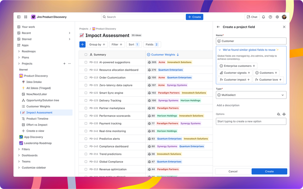The height and width of the screenshot is (189, 303).
Task: Open the Now/Next/Later view
Action: 37,94
